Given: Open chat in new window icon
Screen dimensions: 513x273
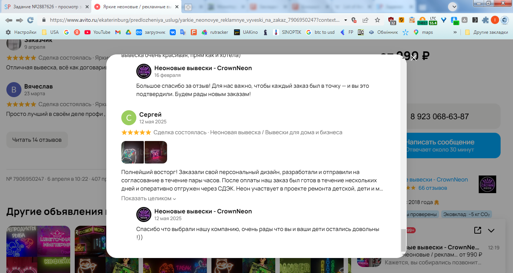Looking at the screenshot, I should (x=478, y=230).
